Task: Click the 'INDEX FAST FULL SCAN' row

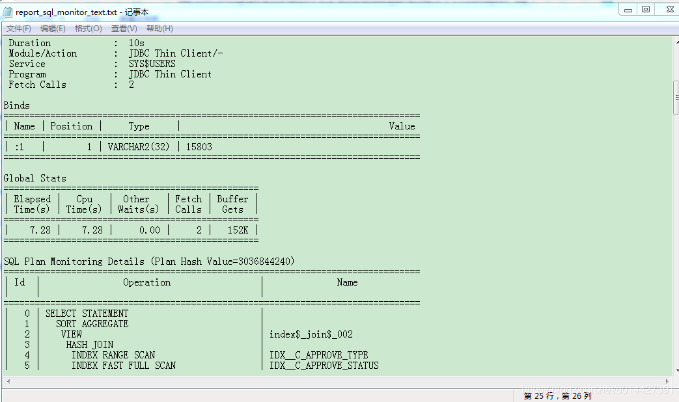Action: pyautogui.click(x=124, y=366)
